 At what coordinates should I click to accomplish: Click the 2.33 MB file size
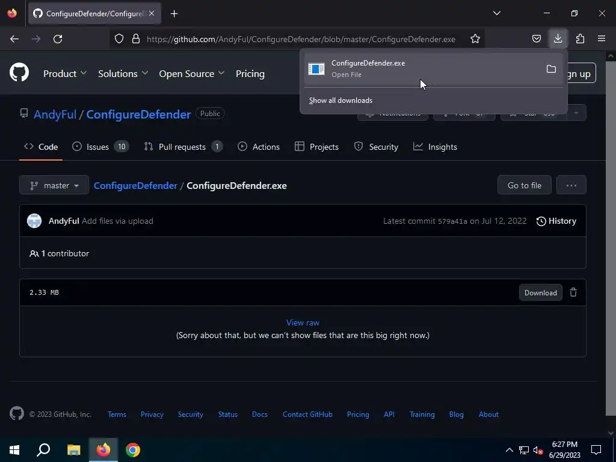44,292
